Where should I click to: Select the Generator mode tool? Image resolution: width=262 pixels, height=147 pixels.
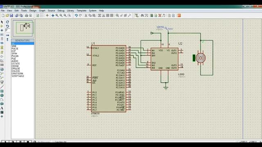(2, 69)
